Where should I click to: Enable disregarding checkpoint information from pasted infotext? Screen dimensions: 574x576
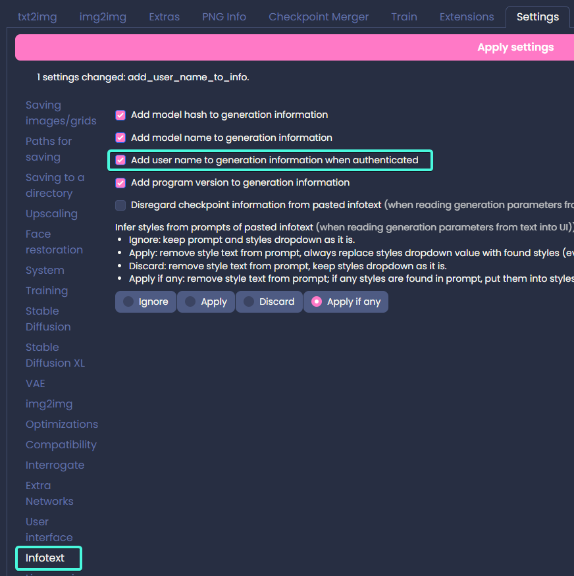coord(120,205)
